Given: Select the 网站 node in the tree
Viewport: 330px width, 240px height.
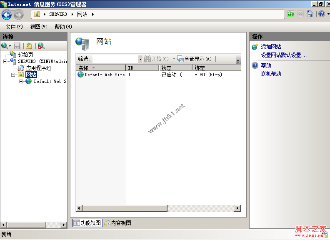Looking at the screenshot, I should point(31,75).
